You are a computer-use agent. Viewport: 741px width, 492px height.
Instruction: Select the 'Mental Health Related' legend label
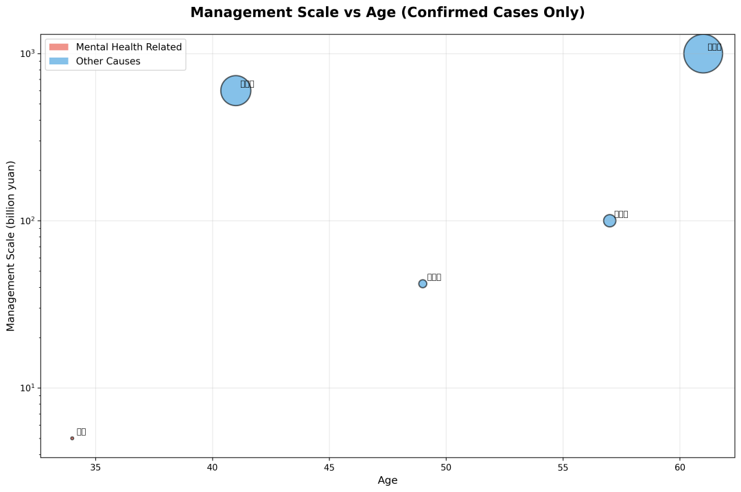(x=129, y=47)
